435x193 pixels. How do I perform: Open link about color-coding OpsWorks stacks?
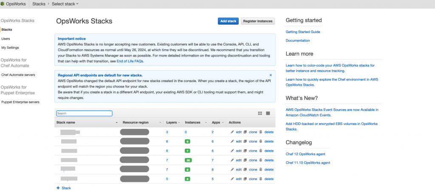pos(330,68)
